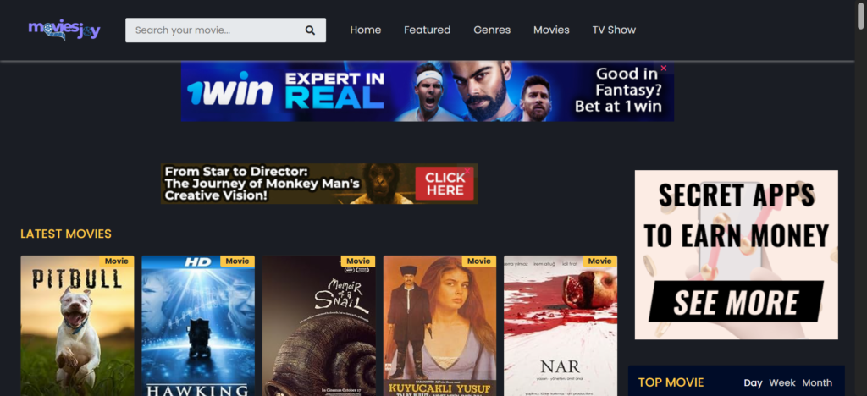Click the Movie badge on NAR
The height and width of the screenshot is (396, 867).
[600, 261]
